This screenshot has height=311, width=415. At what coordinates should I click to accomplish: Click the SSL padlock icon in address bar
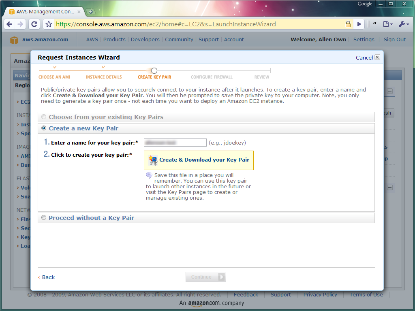(348, 24)
